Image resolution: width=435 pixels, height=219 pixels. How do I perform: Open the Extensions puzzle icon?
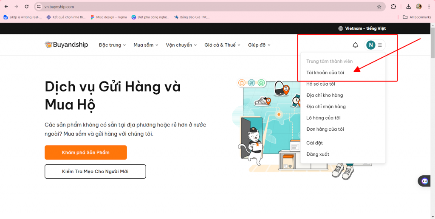point(393,7)
